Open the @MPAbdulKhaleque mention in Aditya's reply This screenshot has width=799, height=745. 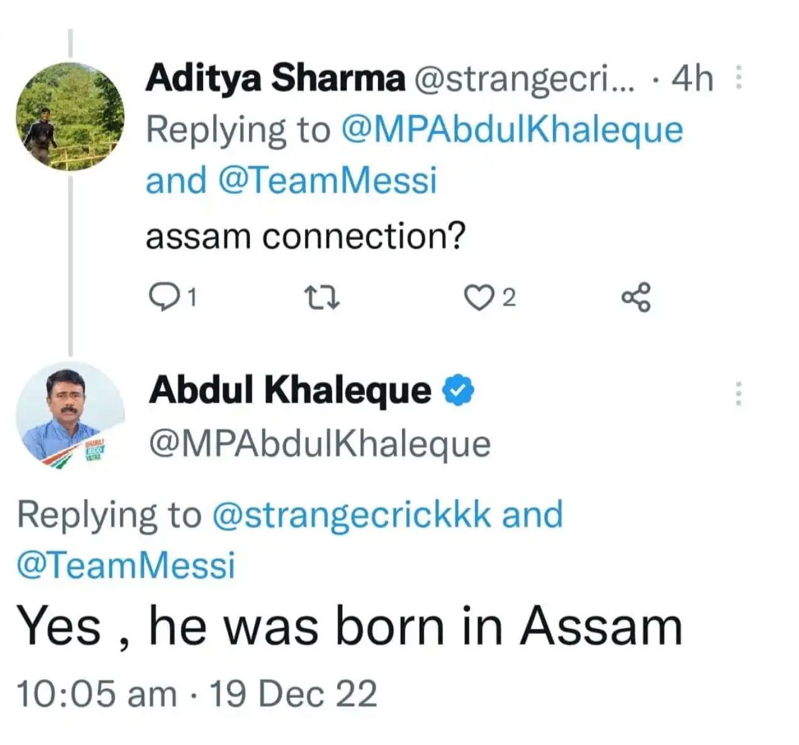511,130
